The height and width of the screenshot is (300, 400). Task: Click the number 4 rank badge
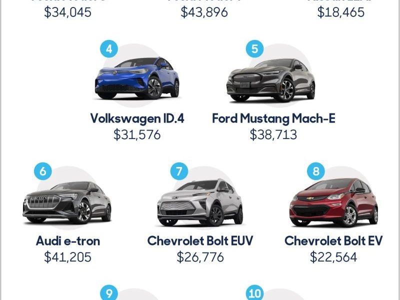pos(109,48)
